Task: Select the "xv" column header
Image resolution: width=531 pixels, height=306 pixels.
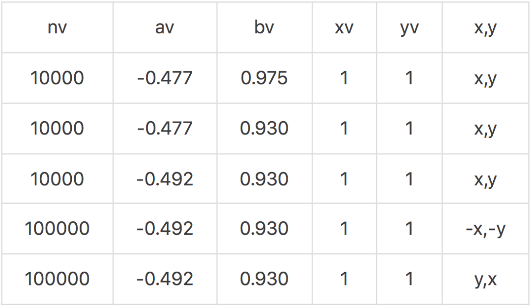Action: pyautogui.click(x=344, y=28)
